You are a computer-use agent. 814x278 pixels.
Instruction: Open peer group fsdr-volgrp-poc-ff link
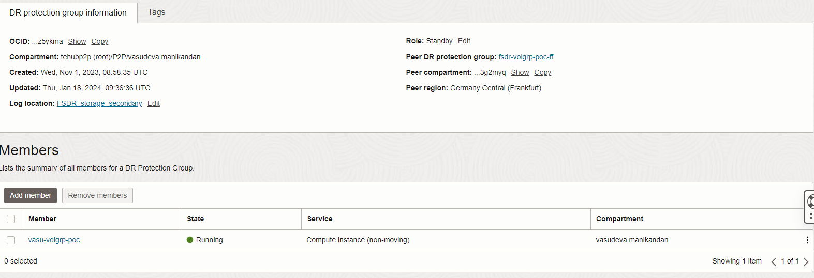526,57
